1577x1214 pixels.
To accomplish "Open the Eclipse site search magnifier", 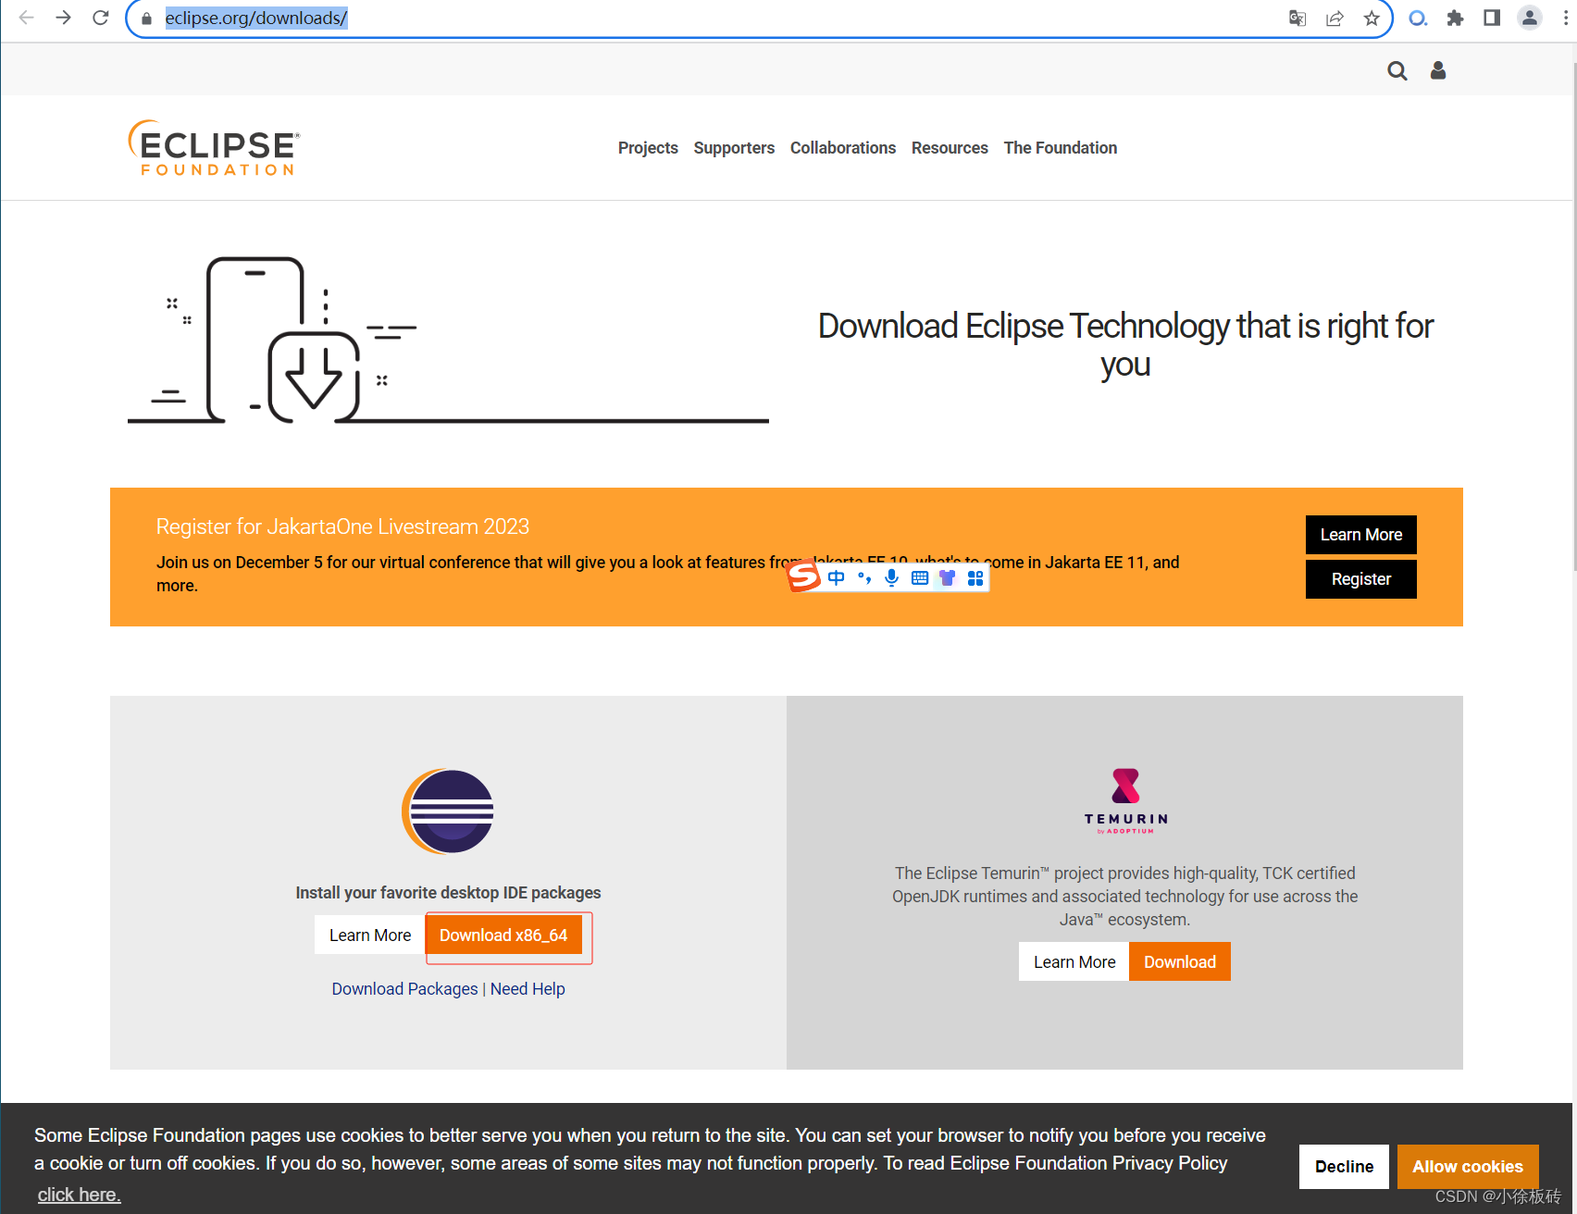I will click(1397, 70).
